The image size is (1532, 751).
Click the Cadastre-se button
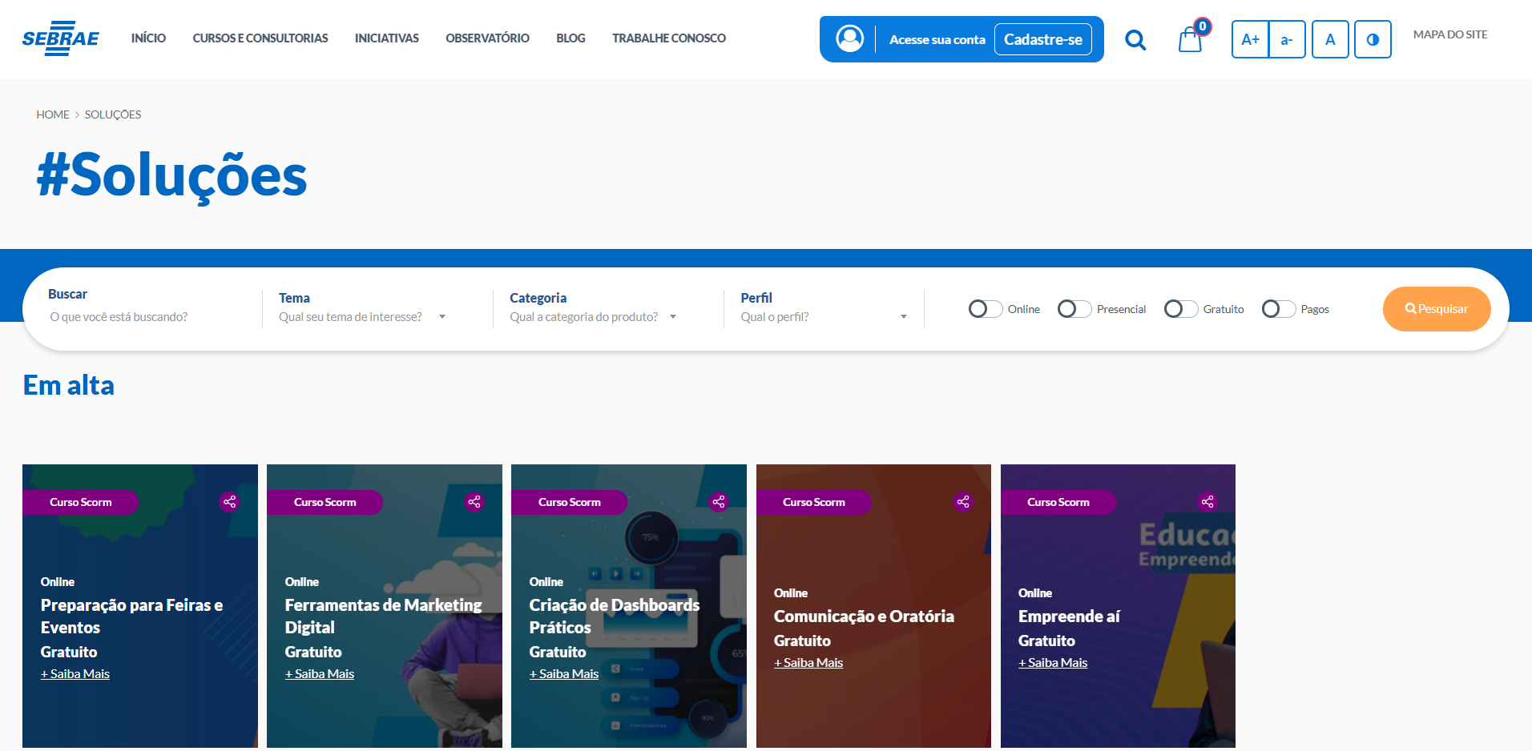coord(1043,39)
